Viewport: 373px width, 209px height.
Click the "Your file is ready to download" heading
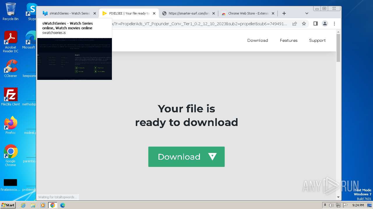pyautogui.click(x=186, y=116)
